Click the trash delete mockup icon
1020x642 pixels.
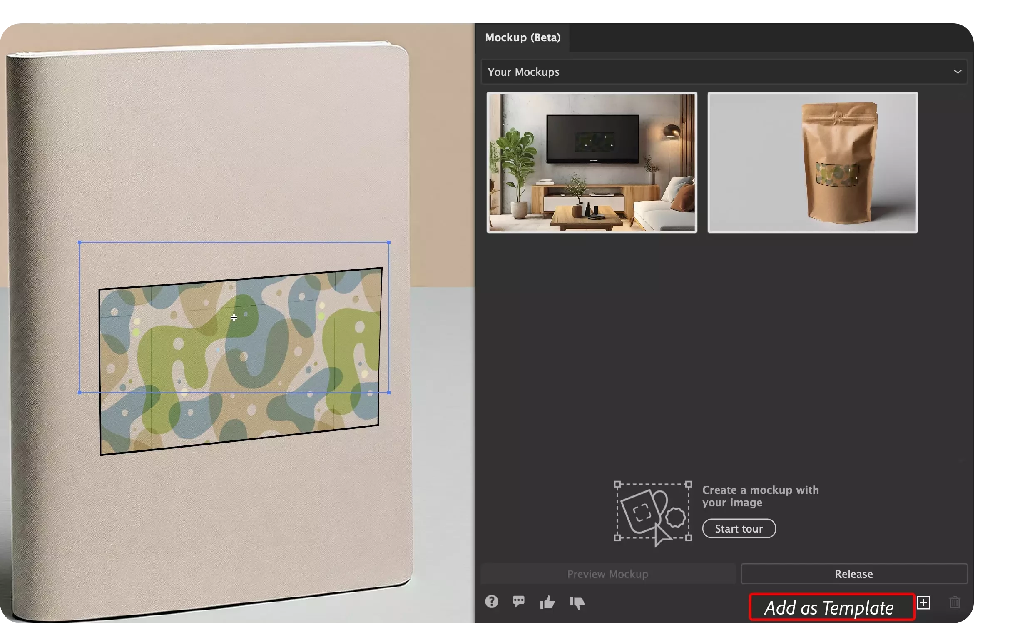pyautogui.click(x=955, y=602)
